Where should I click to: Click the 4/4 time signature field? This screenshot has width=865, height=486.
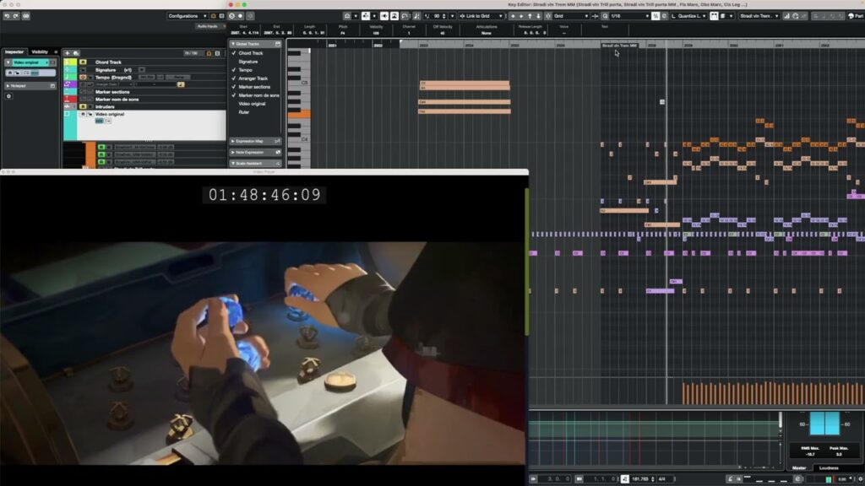[x=662, y=479]
